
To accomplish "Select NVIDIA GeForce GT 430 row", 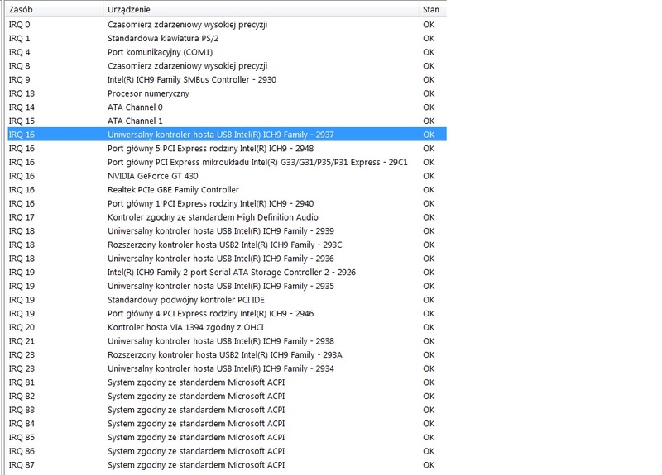I will click(227, 176).
